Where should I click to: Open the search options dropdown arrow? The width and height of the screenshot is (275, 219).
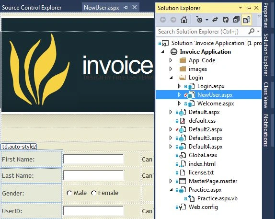tap(258, 32)
